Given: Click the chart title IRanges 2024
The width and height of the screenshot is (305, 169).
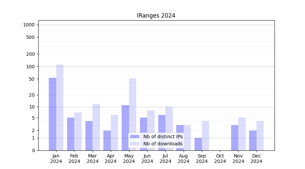Looking at the screenshot, I should pos(156,16).
